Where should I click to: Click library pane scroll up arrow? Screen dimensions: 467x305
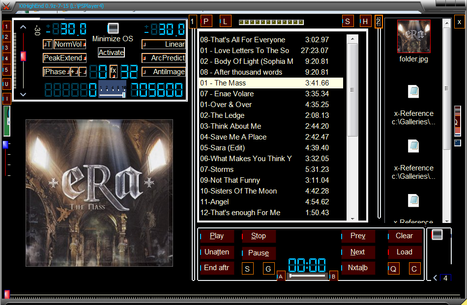coord(446,23)
